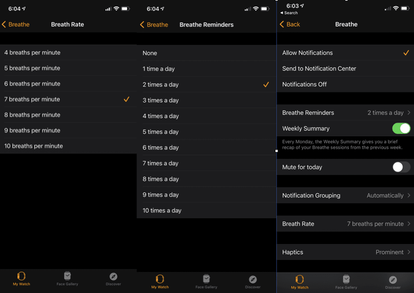Tap Discover compass icon in middle screen

(253, 279)
